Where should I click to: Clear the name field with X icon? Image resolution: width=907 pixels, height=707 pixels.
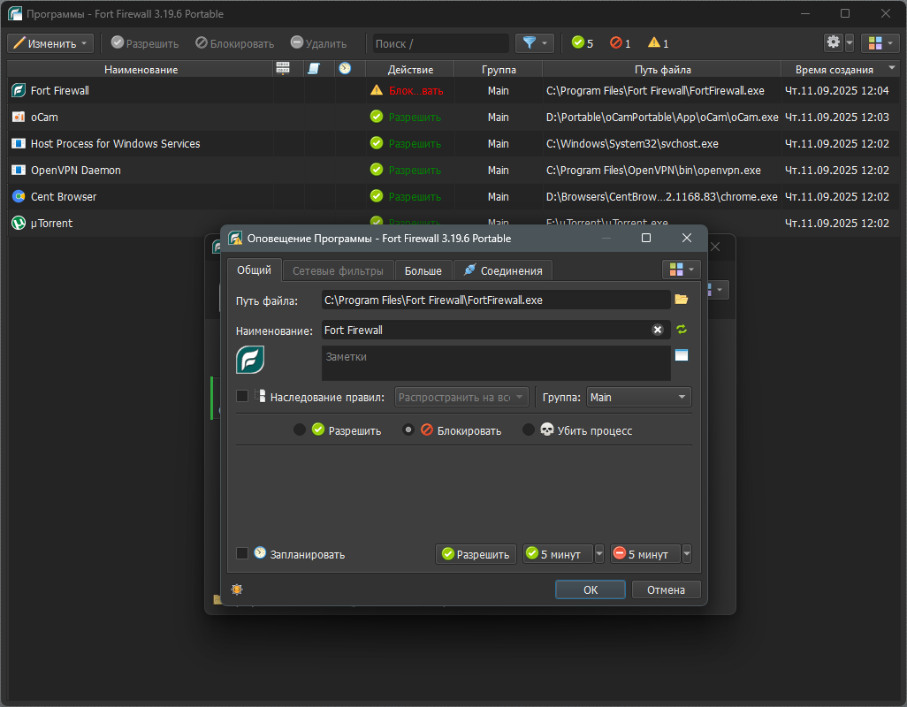[658, 330]
